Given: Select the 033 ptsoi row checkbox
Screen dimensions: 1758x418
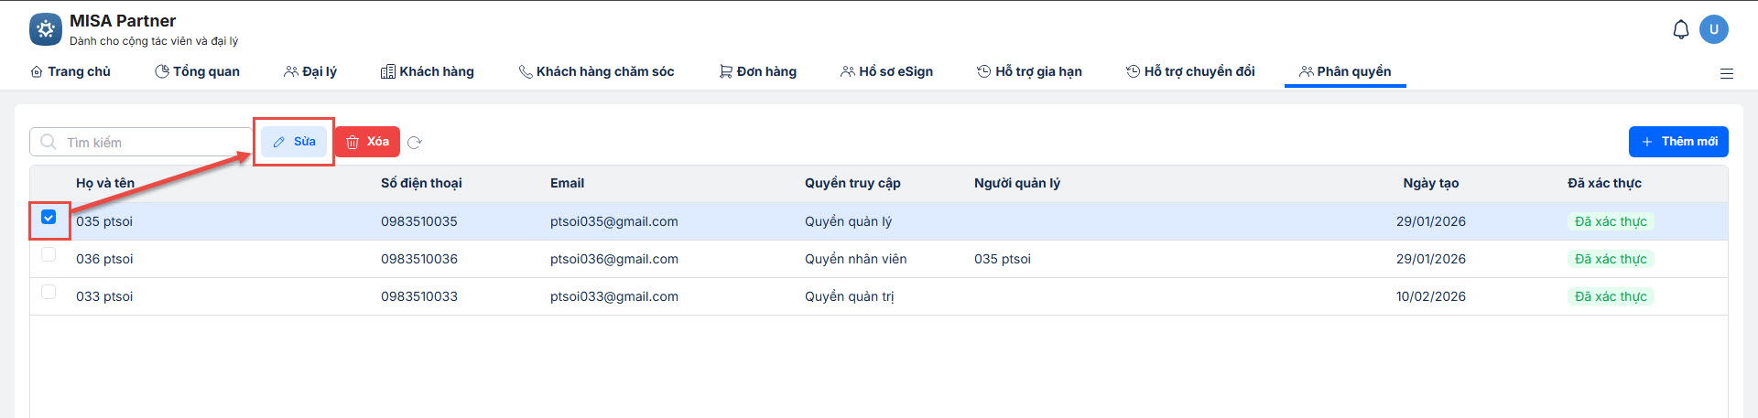Looking at the screenshot, I should click(49, 293).
